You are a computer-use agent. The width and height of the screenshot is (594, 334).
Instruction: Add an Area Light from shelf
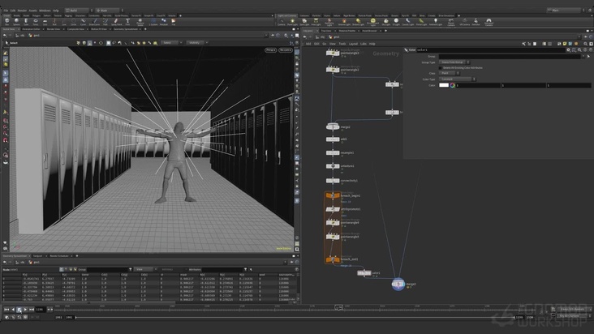[316, 22]
